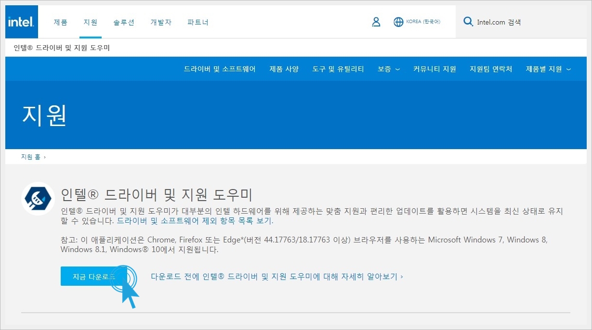Click the 지원 홈 breadcrumb
592x330 pixels.
click(x=31, y=157)
